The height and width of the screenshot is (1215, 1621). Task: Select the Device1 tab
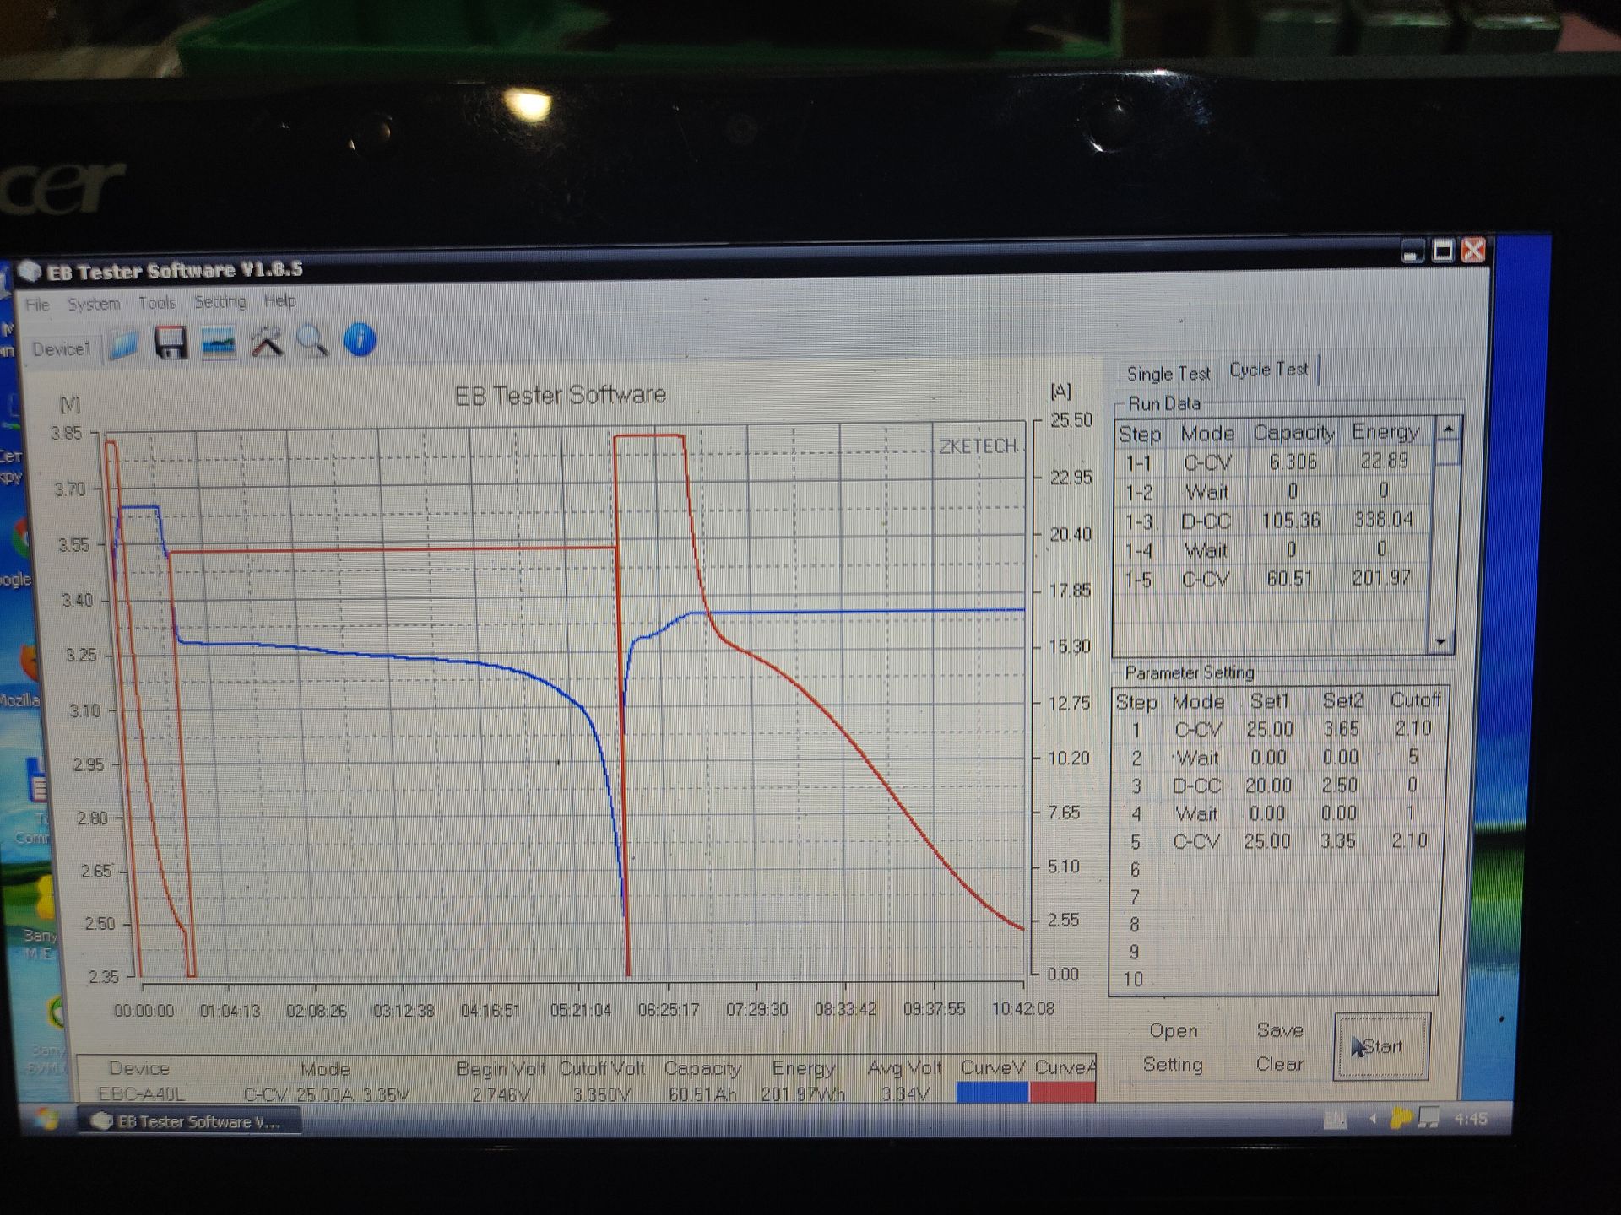pyautogui.click(x=61, y=349)
